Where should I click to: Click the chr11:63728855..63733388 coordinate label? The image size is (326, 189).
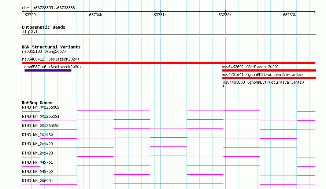tap(48, 8)
